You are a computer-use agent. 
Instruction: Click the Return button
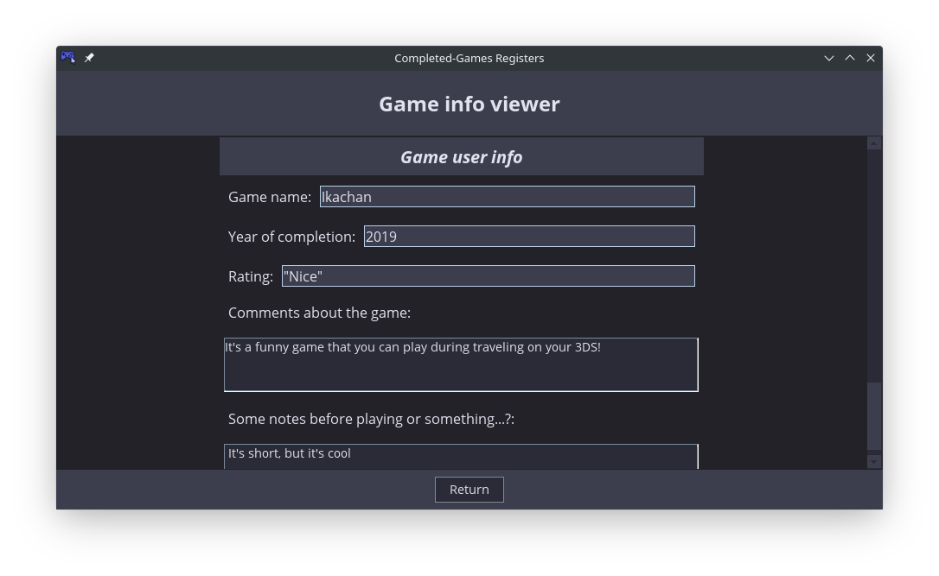(469, 490)
